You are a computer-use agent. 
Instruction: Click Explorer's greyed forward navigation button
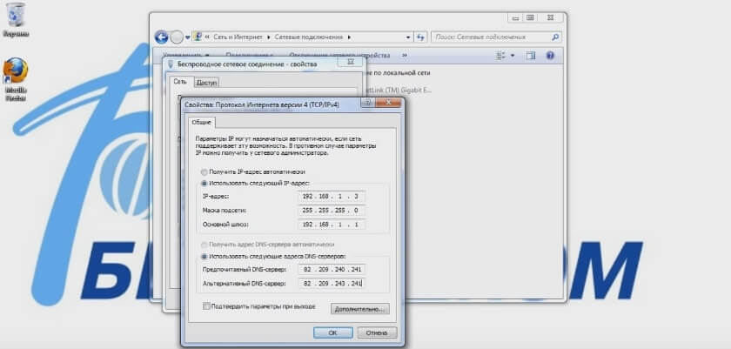(177, 37)
